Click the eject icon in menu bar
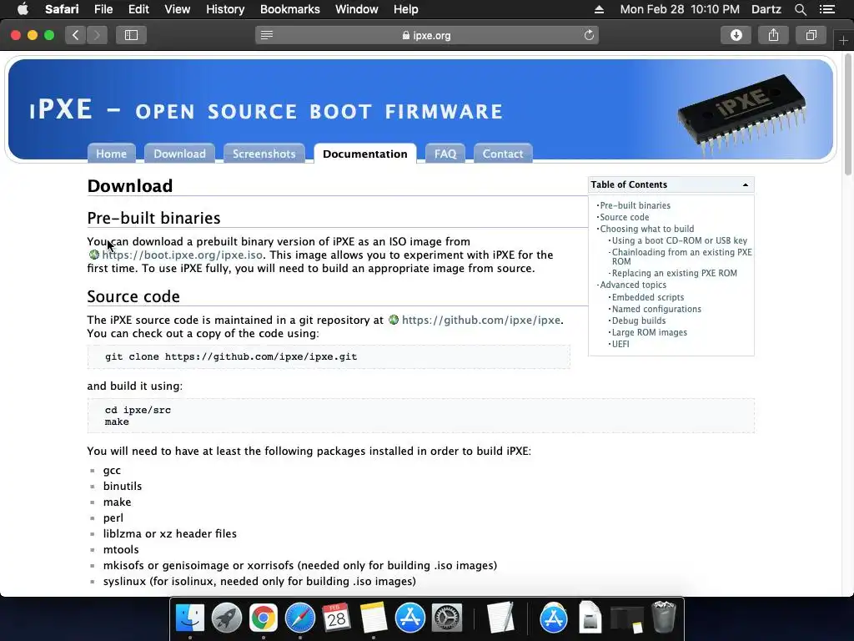The image size is (854, 641). point(599,9)
